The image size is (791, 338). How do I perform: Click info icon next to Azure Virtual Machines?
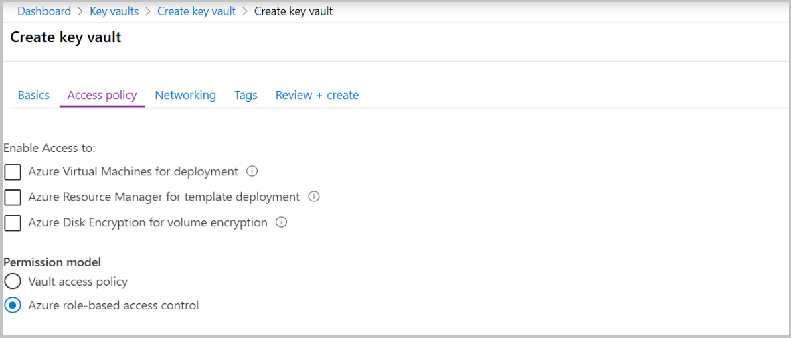click(x=252, y=171)
